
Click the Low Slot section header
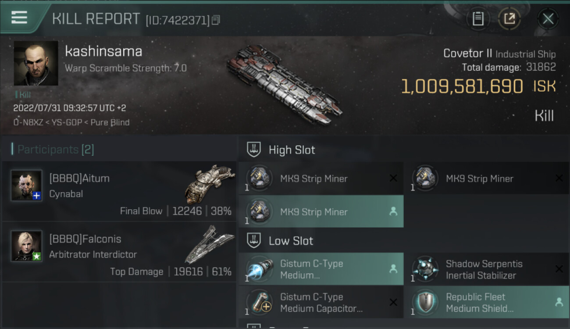[x=291, y=241]
